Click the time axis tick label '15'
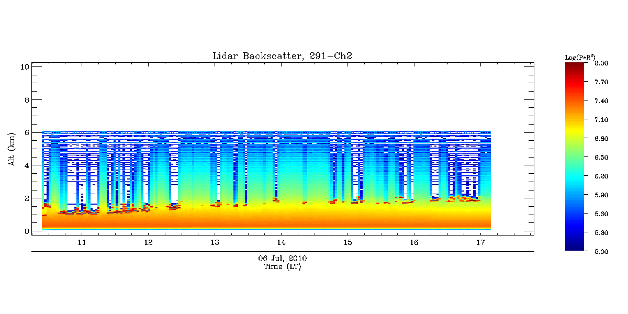The height and width of the screenshot is (314, 628). tap(347, 243)
